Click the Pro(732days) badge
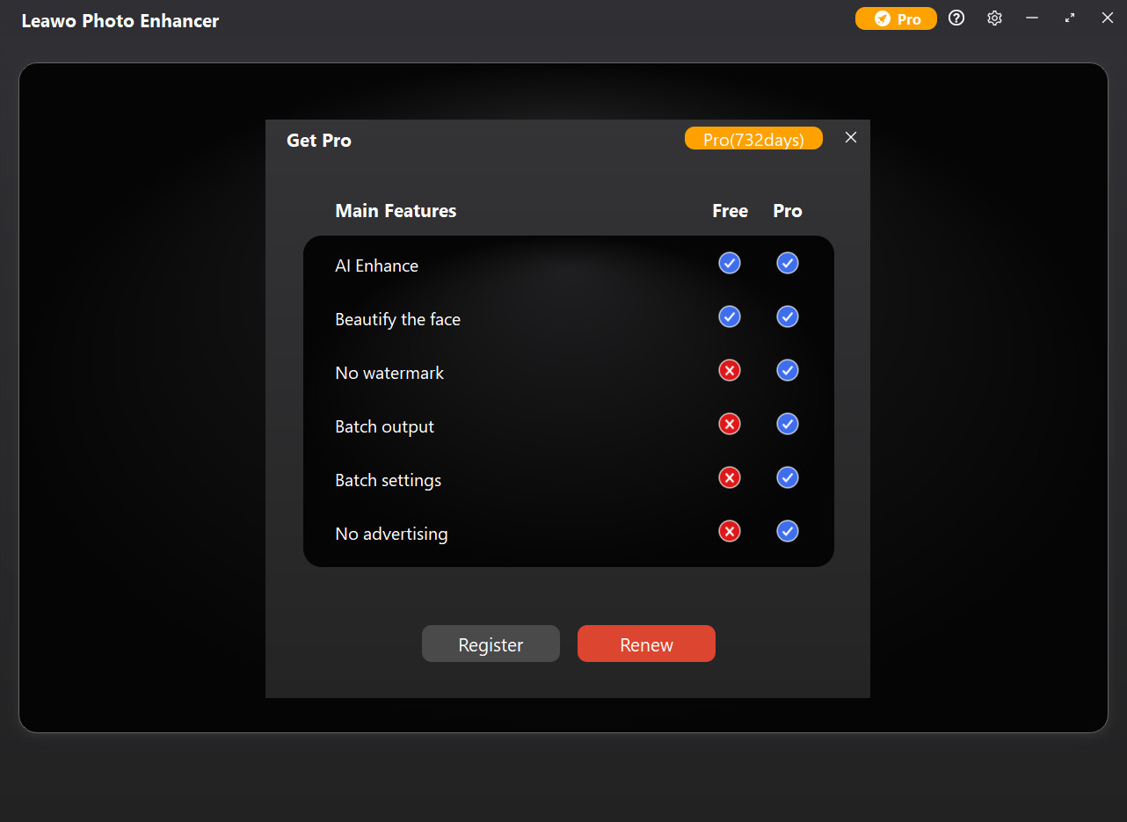The width and height of the screenshot is (1127, 822). tap(753, 139)
